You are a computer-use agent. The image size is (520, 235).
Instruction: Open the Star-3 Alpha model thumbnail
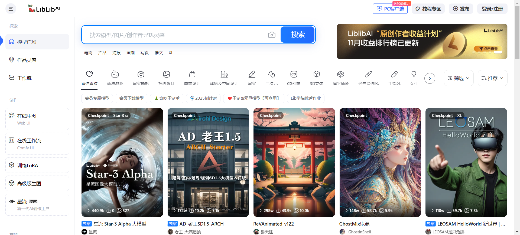[x=122, y=162]
